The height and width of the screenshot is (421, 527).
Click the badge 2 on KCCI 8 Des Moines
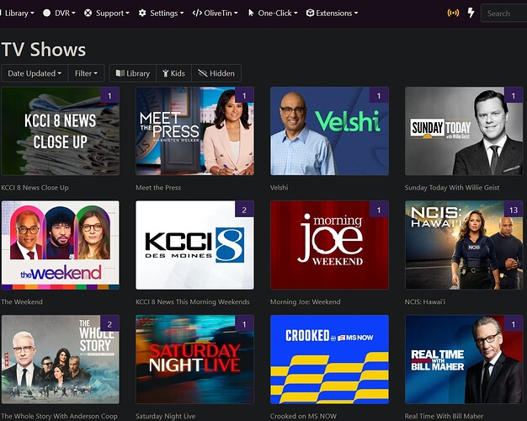tap(244, 210)
